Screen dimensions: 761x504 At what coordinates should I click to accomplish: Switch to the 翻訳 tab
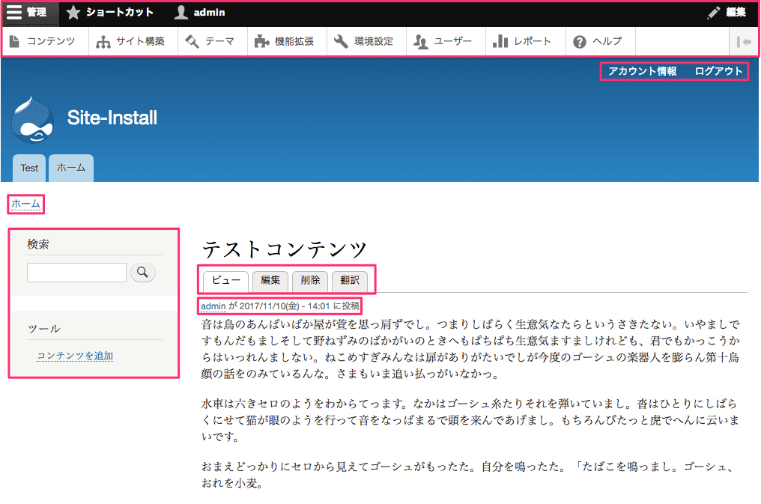point(350,281)
